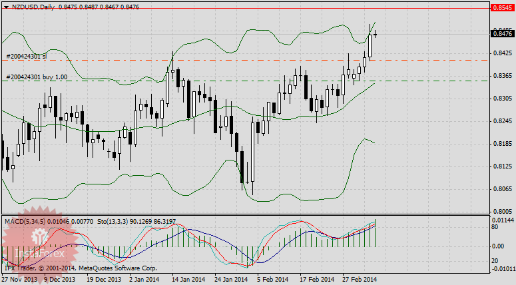516x285 pixels.
Task: Select the red 0.8545 price level tag
Action: pos(501,9)
